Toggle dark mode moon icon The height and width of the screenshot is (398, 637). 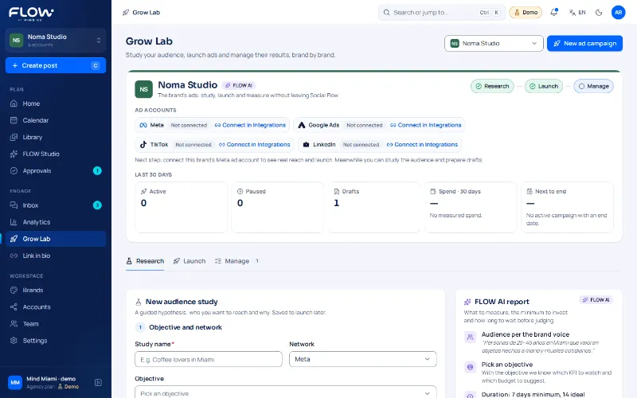[599, 12]
